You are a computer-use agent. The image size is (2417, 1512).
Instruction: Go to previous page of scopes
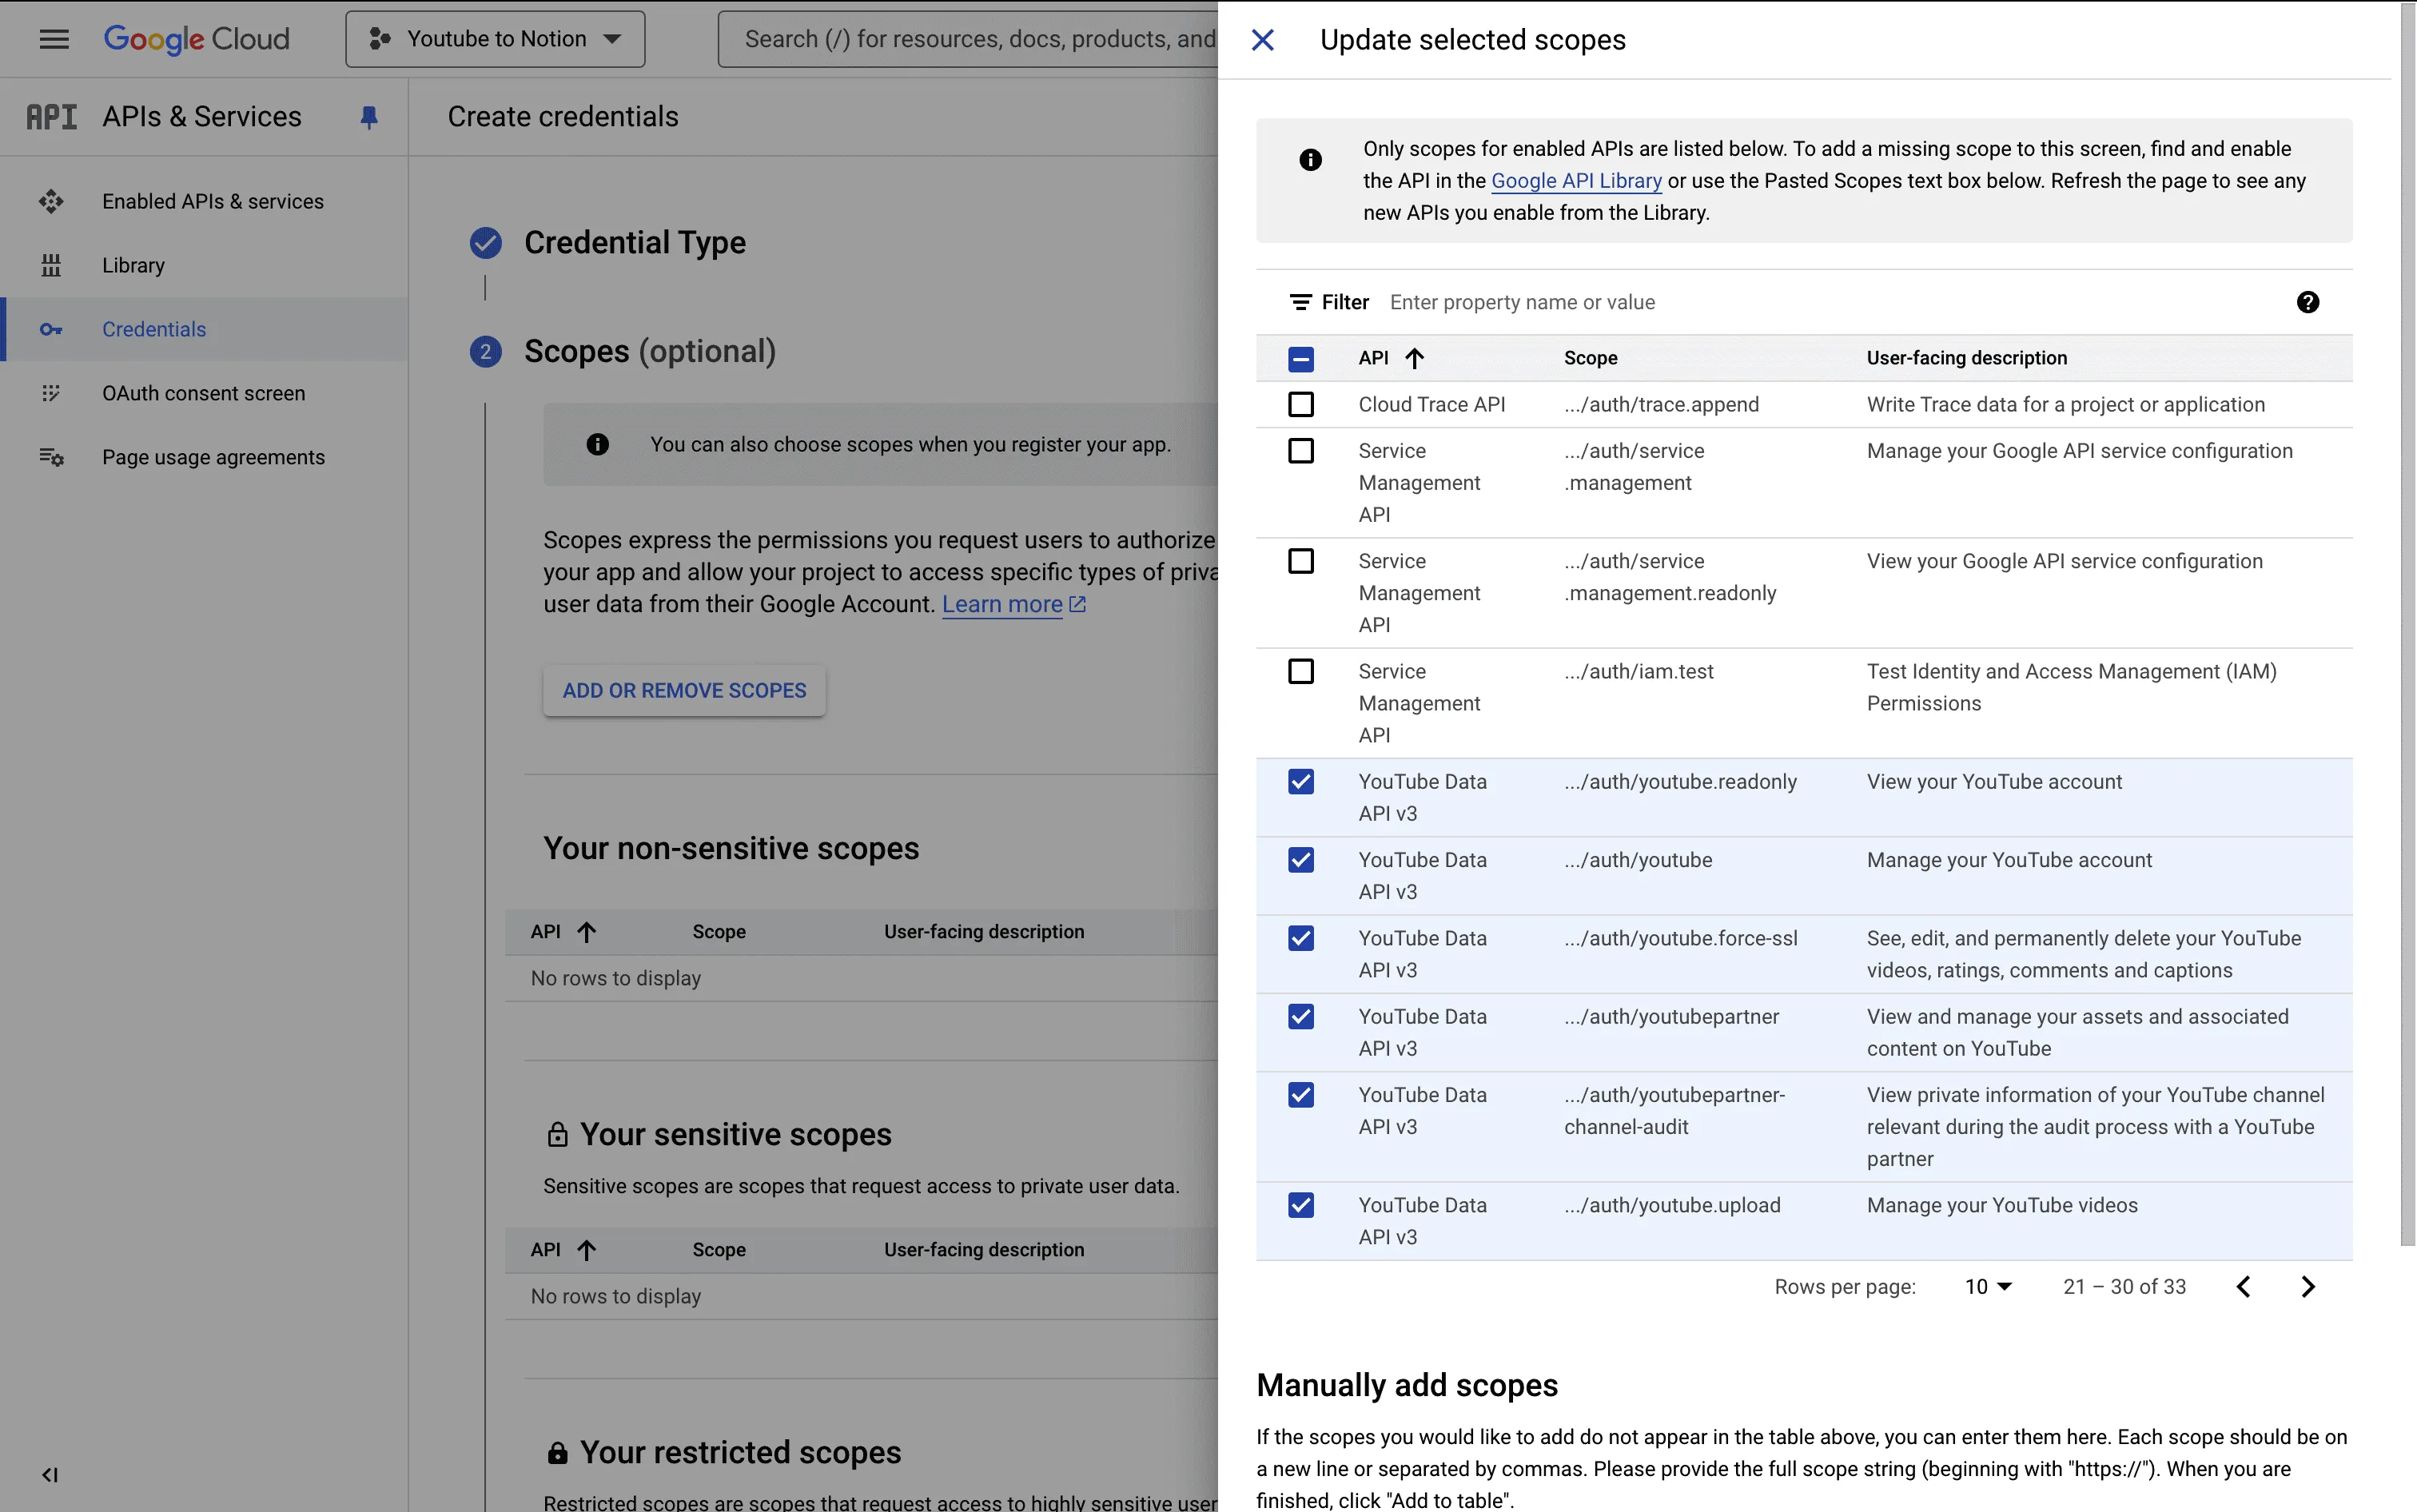pos(2243,1286)
